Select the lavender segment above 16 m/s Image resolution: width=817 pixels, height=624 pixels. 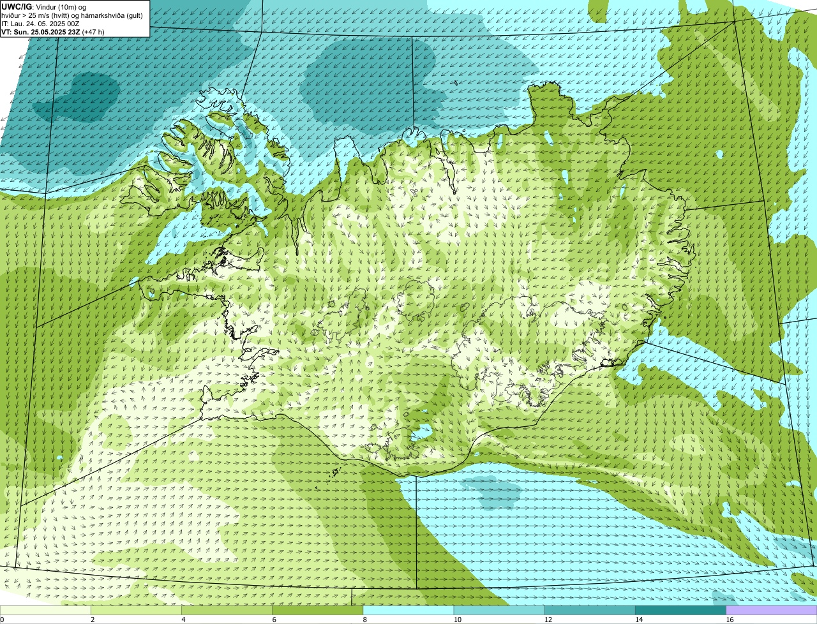point(772,610)
